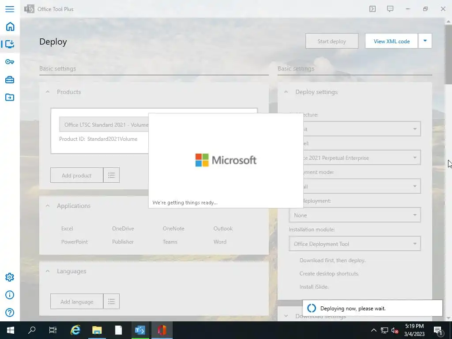Click the Add product button

click(77, 175)
